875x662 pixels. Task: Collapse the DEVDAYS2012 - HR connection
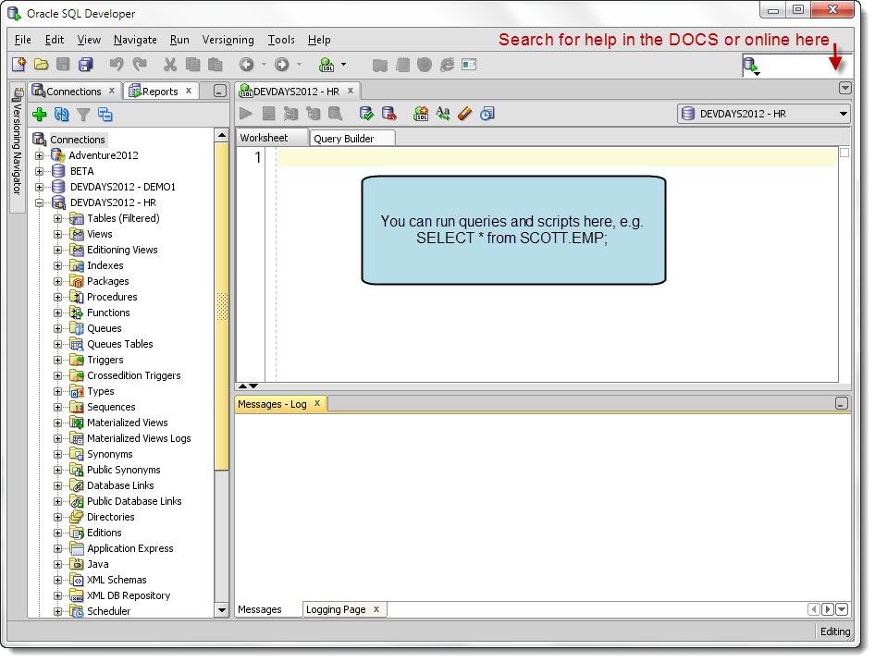click(x=39, y=202)
